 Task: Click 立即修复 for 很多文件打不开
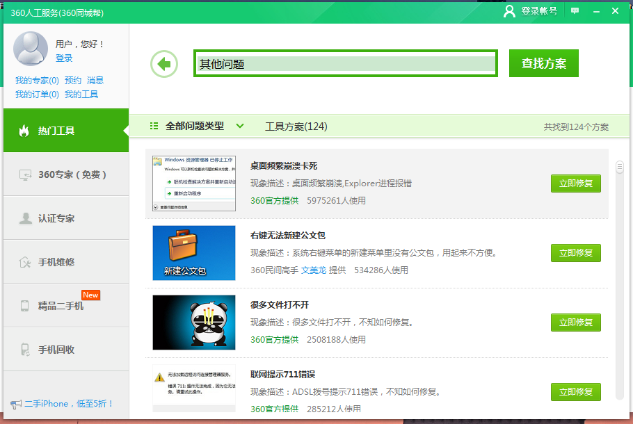tap(576, 323)
